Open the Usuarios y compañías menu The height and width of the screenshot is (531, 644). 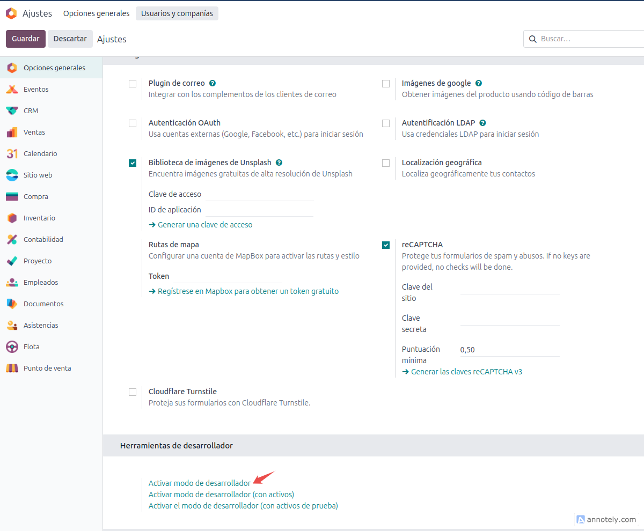click(x=177, y=13)
